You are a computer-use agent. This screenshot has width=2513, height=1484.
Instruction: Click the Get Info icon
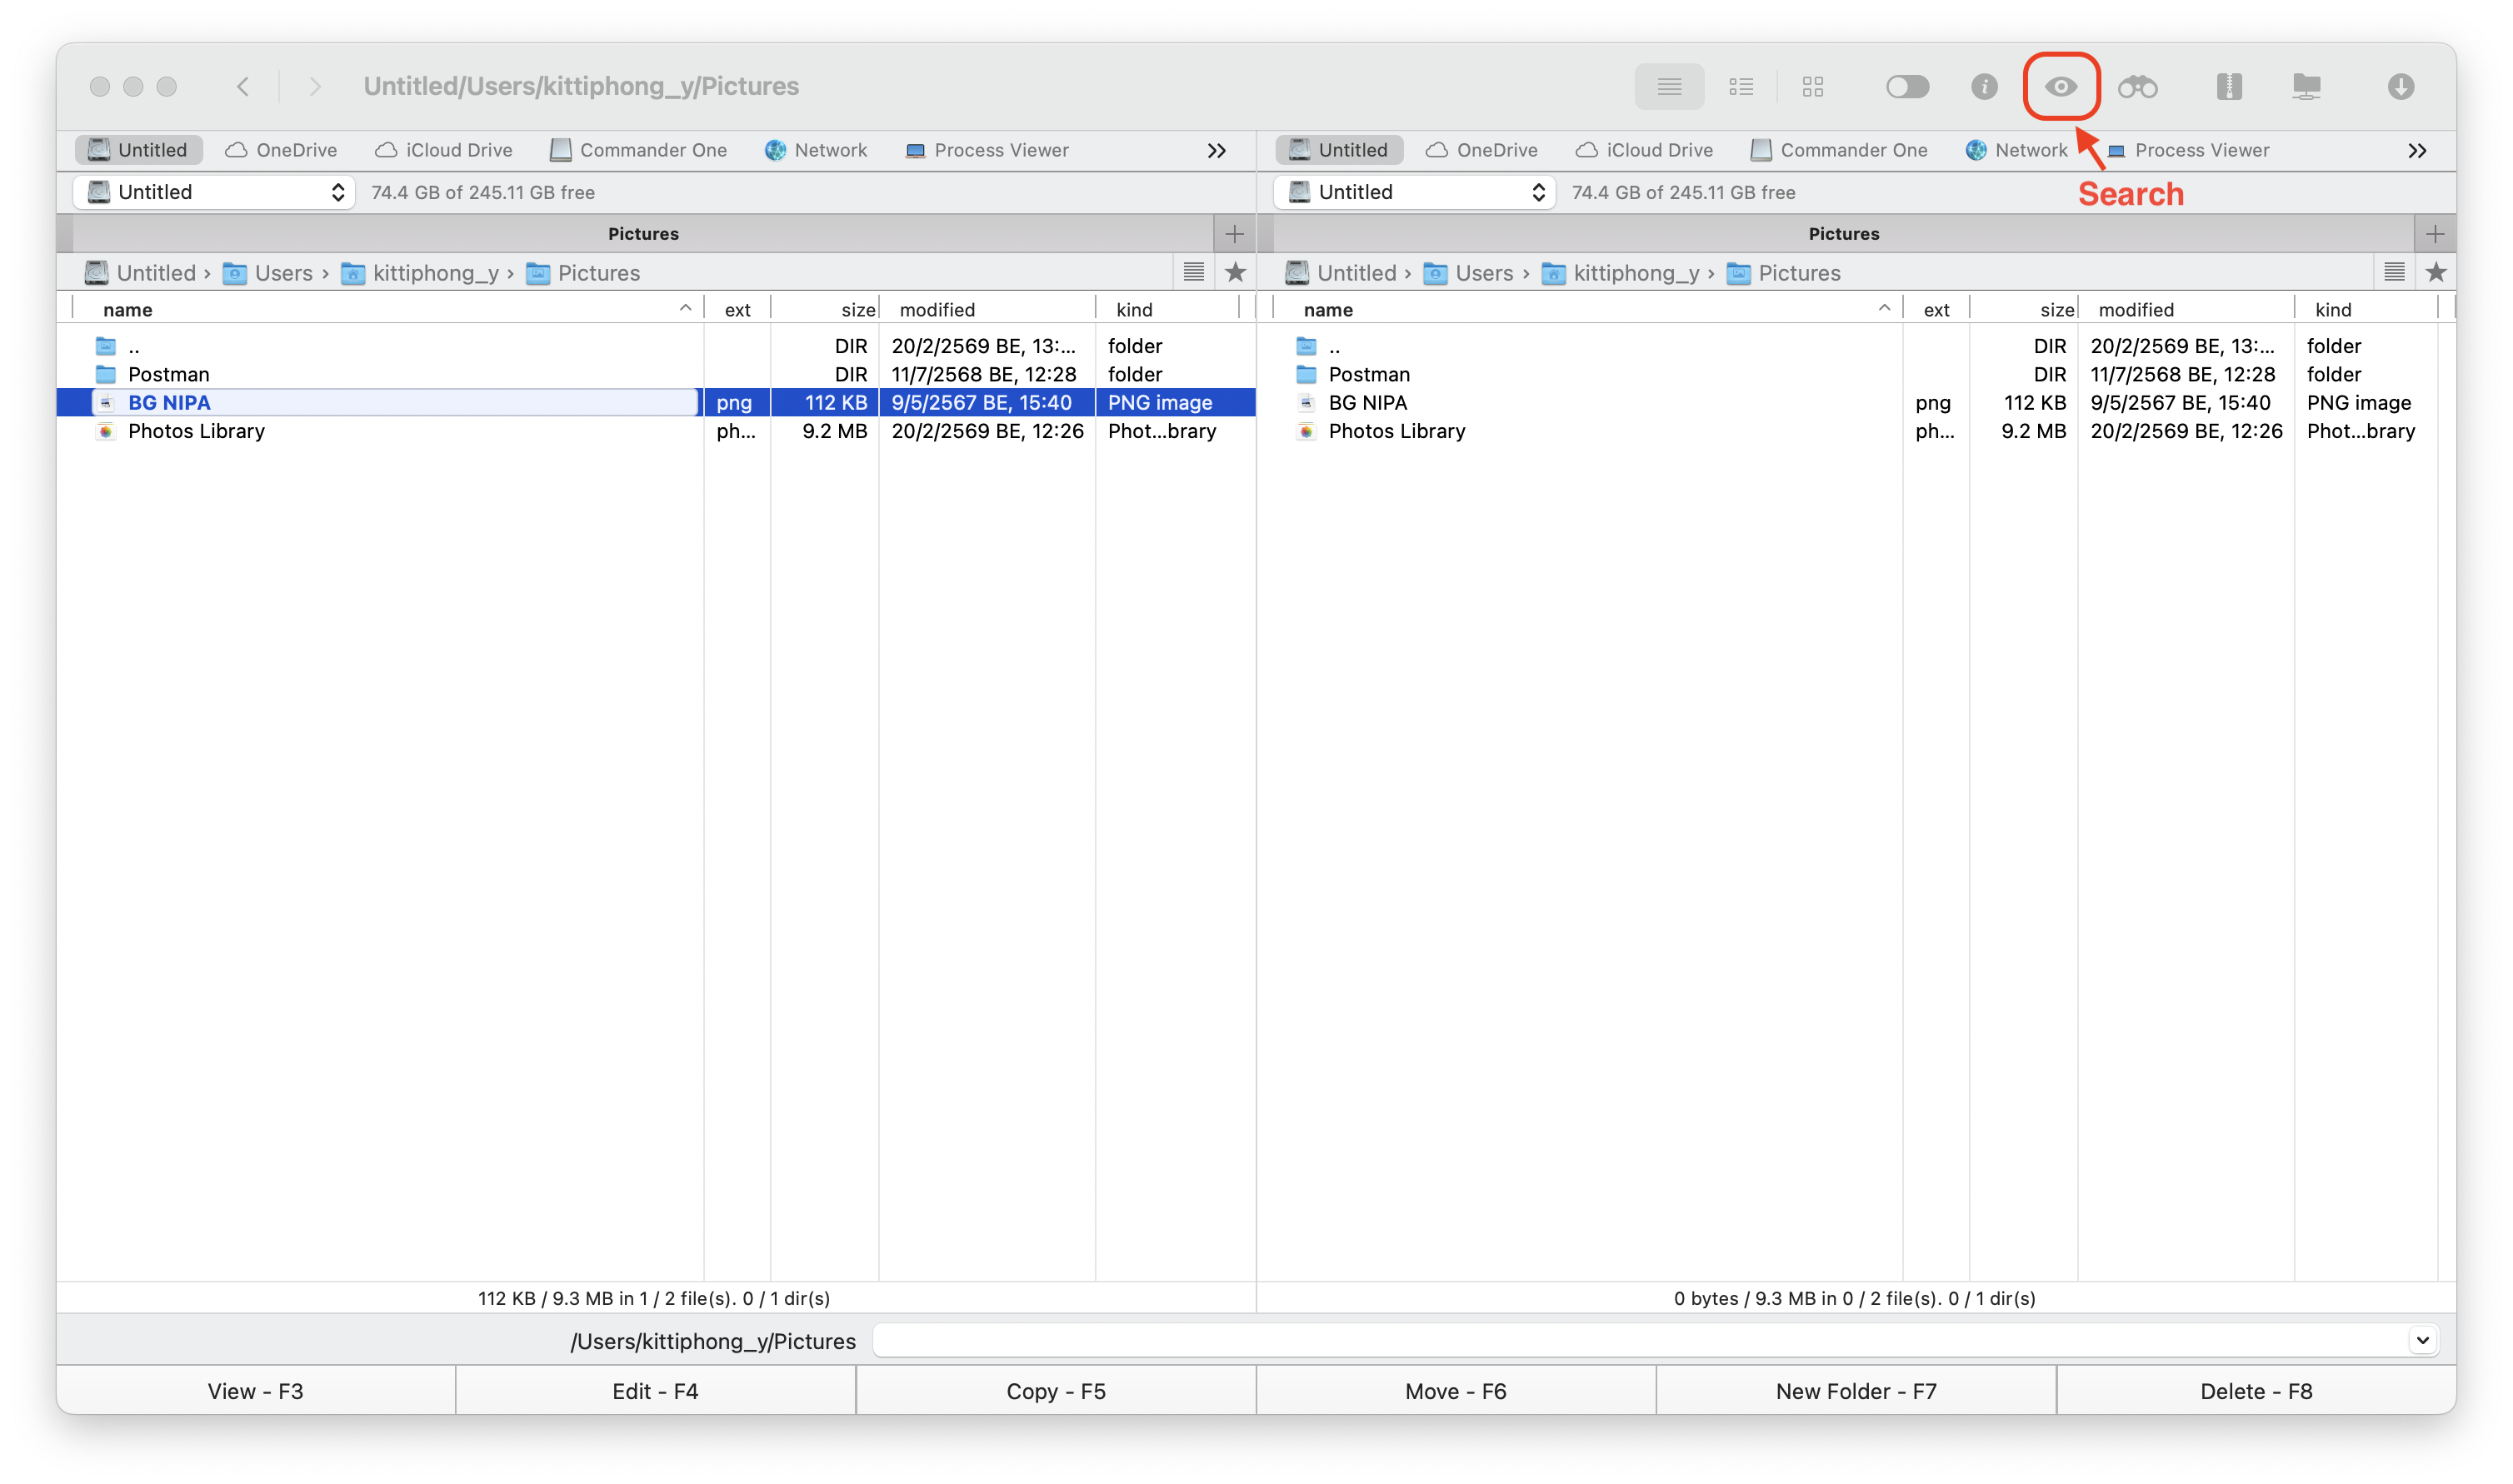tap(1984, 87)
